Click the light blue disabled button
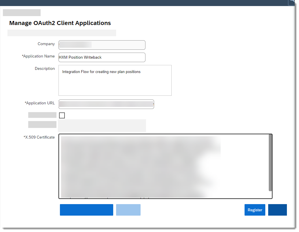 coord(128,210)
